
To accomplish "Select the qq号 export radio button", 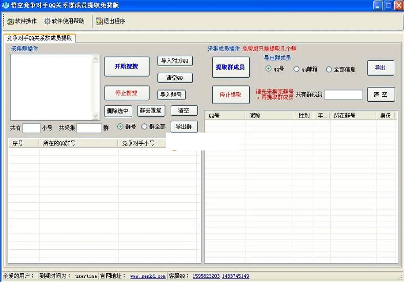I will tap(269, 69).
